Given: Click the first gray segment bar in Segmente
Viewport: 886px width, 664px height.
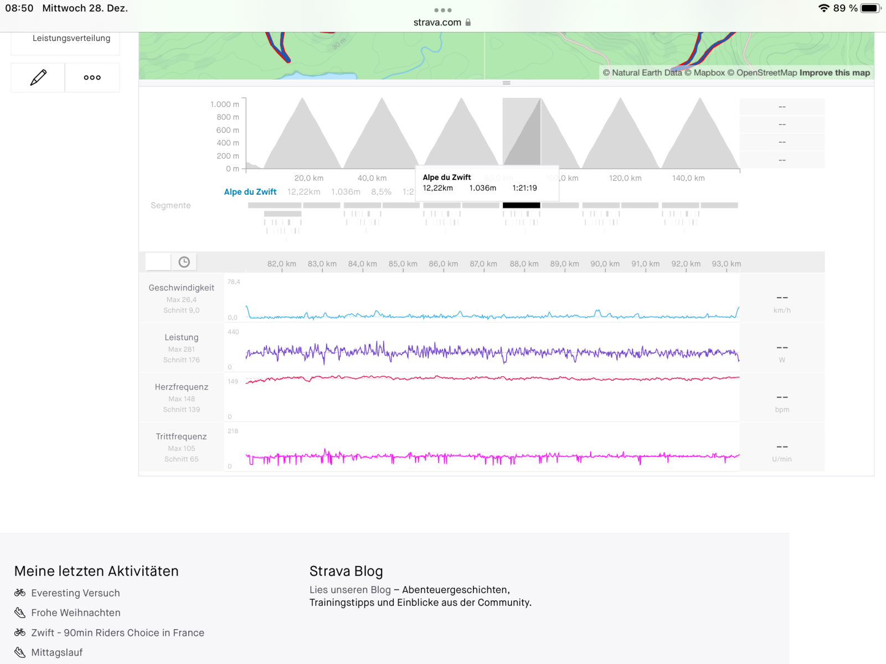Looking at the screenshot, I should tap(275, 205).
